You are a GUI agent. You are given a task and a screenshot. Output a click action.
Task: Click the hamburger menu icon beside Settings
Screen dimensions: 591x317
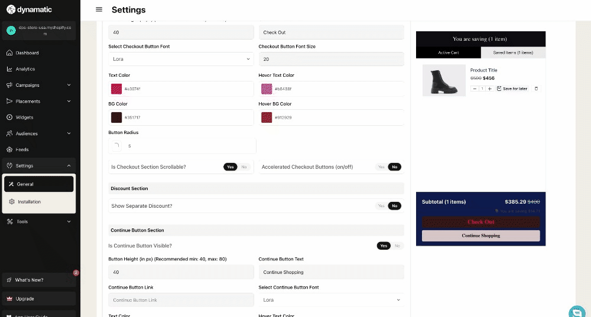99,9
